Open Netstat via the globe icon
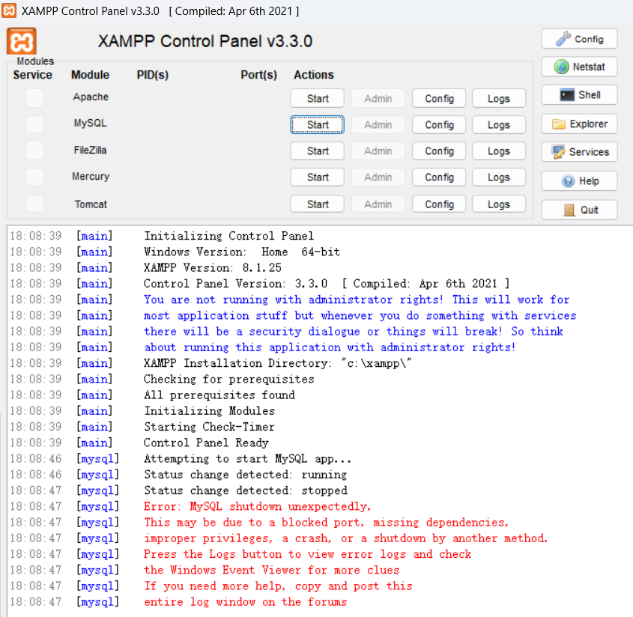633x617 pixels. tap(579, 67)
